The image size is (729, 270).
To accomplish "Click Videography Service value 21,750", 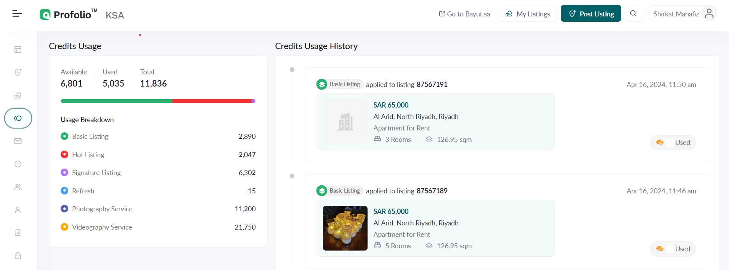I will 245,227.
